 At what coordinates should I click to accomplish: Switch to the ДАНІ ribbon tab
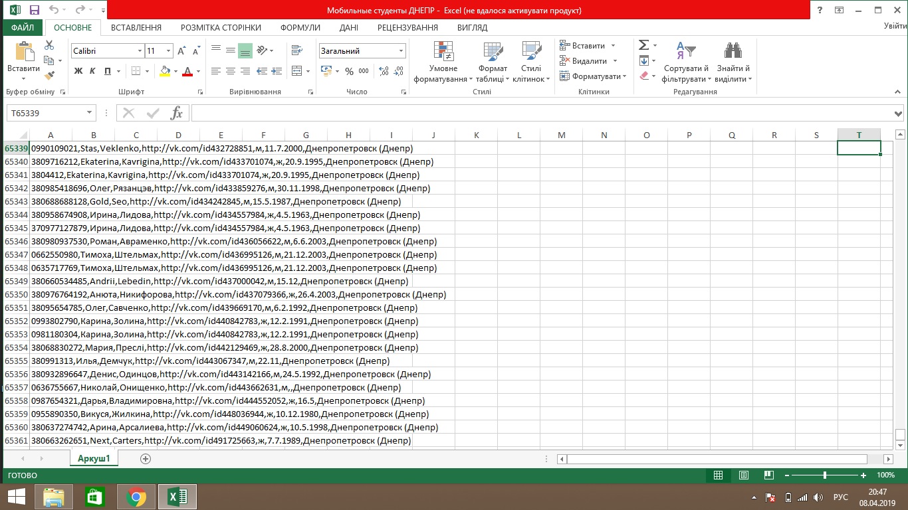click(x=349, y=28)
